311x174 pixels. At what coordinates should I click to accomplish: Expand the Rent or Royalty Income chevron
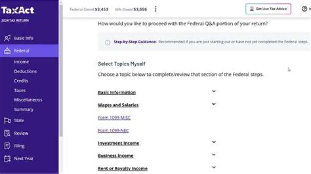214,167
